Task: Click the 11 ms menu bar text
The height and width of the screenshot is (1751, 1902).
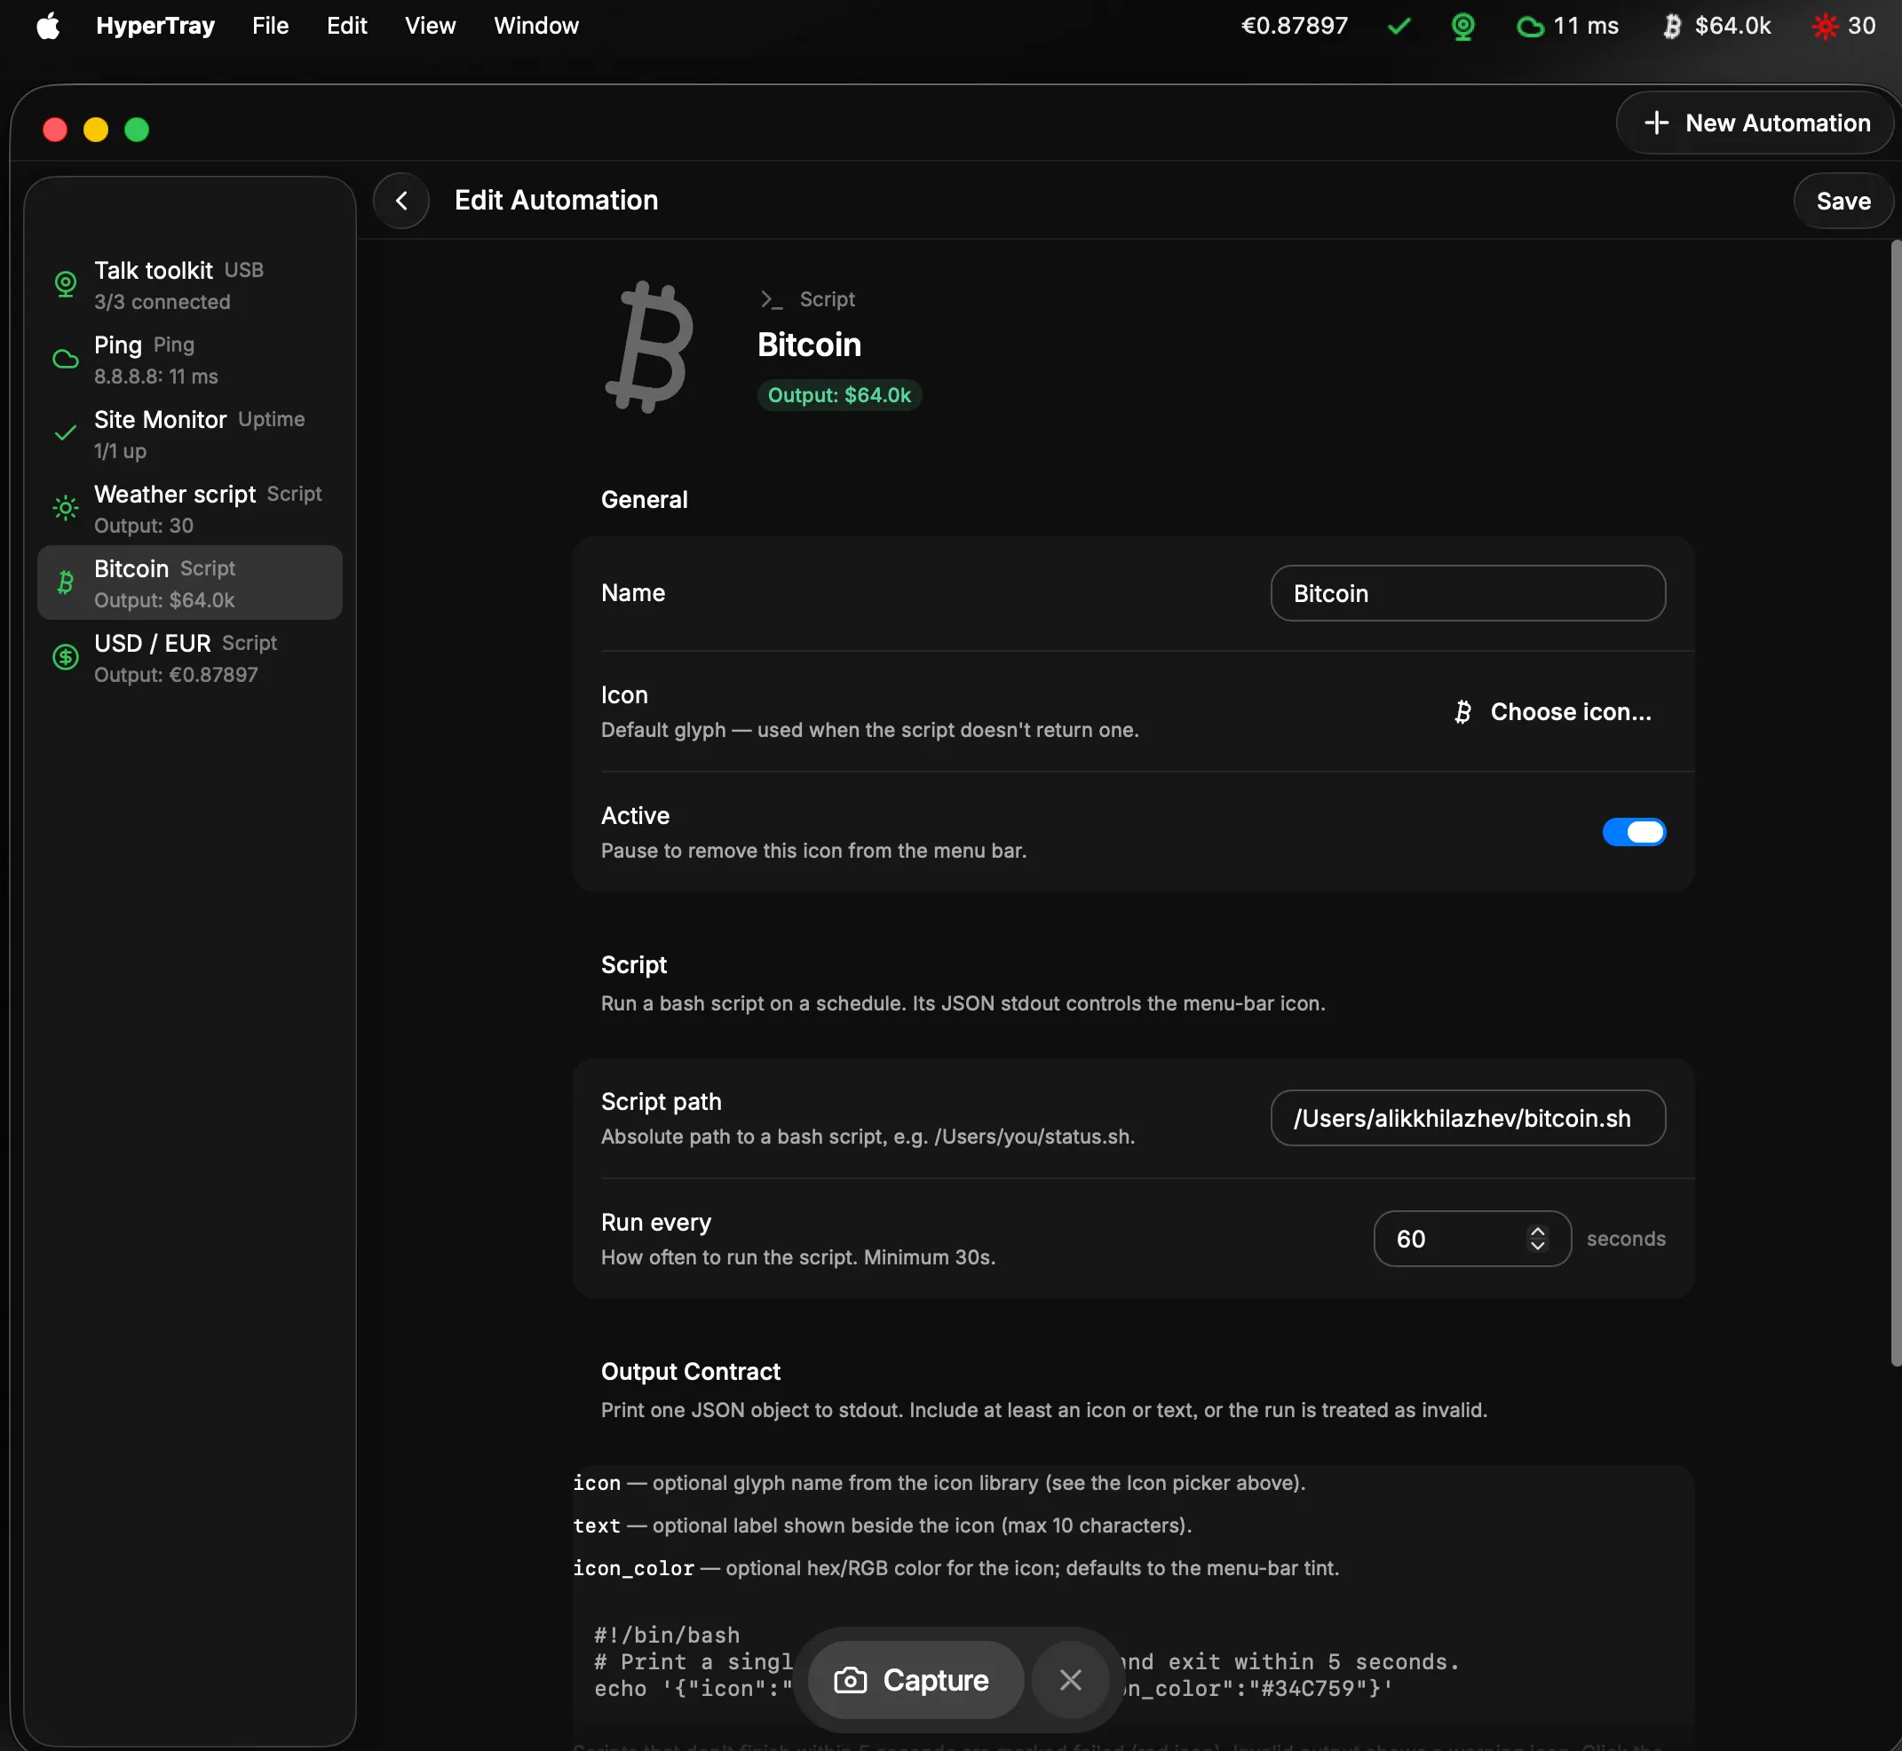Action: pyautogui.click(x=1586, y=26)
